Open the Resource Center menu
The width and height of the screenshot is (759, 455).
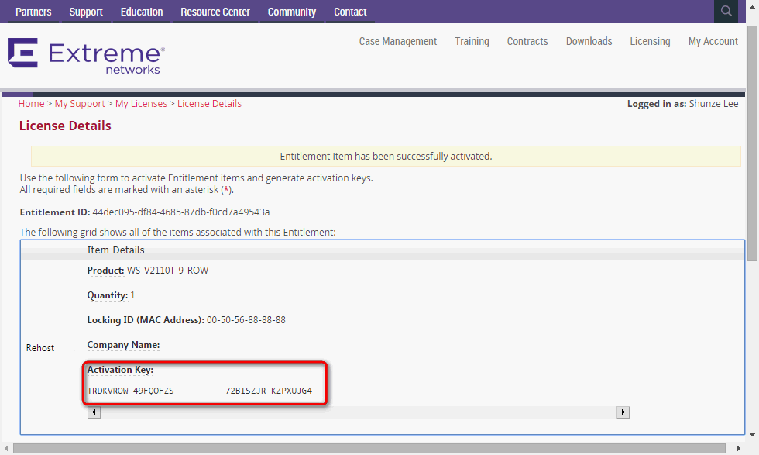[215, 12]
